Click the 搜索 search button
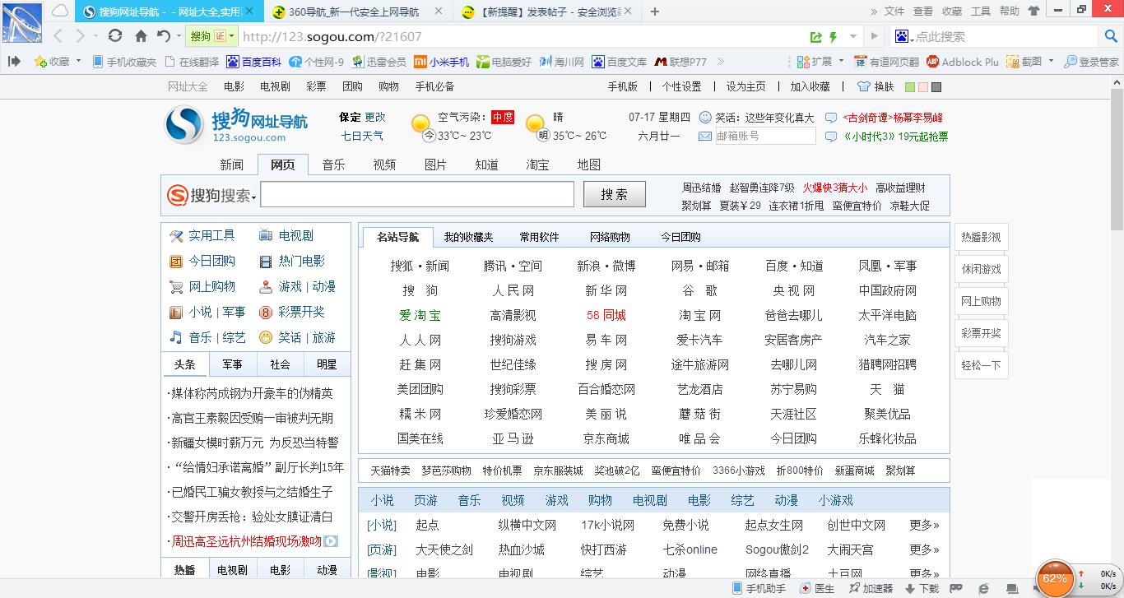Viewport: 1124px width, 598px height. 615,195
